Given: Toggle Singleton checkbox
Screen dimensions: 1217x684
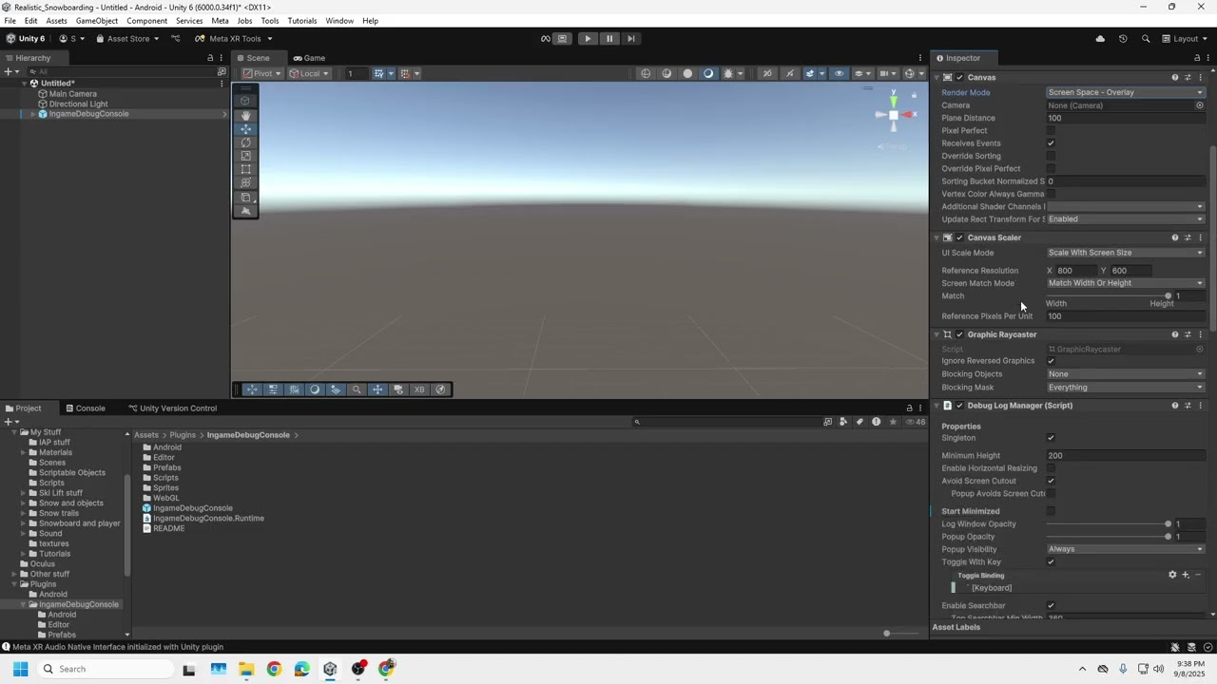Looking at the screenshot, I should (1051, 438).
